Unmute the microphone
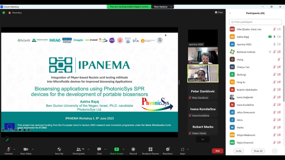The image size is (285, 160). pos(8,149)
